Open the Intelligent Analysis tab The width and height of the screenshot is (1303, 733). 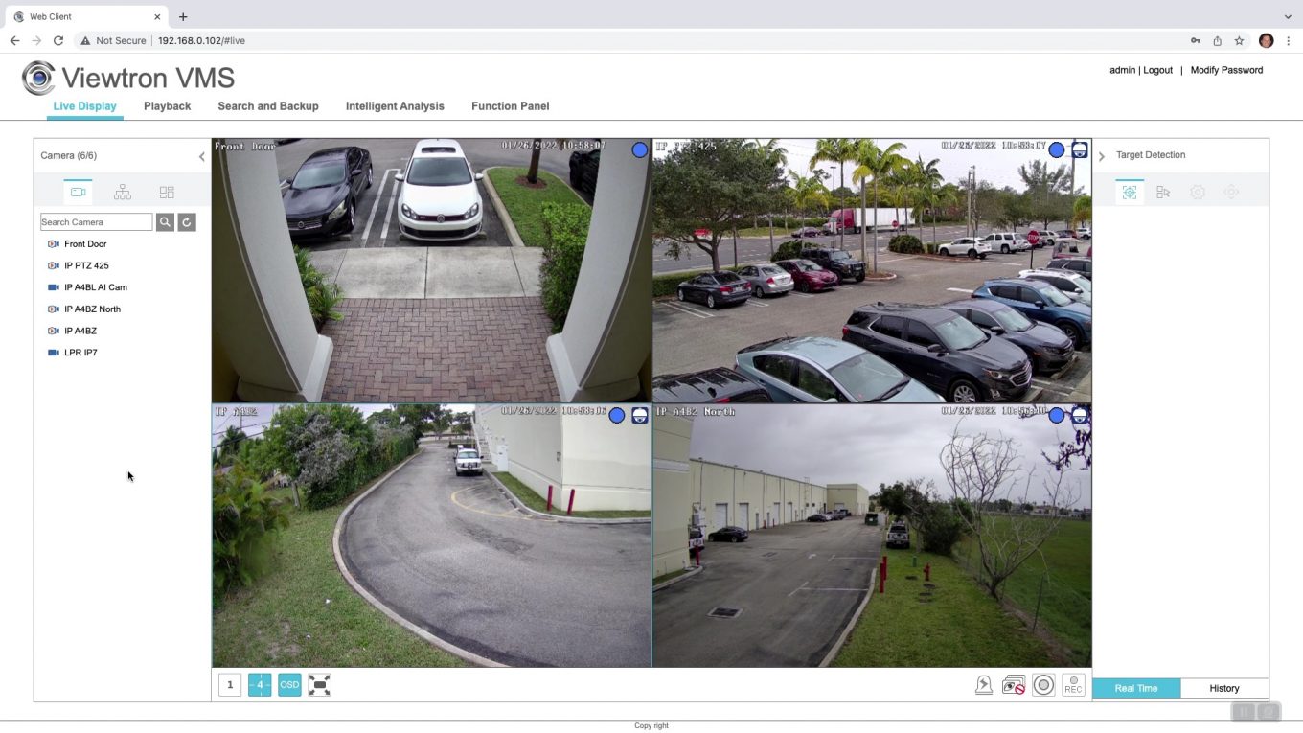394,106
